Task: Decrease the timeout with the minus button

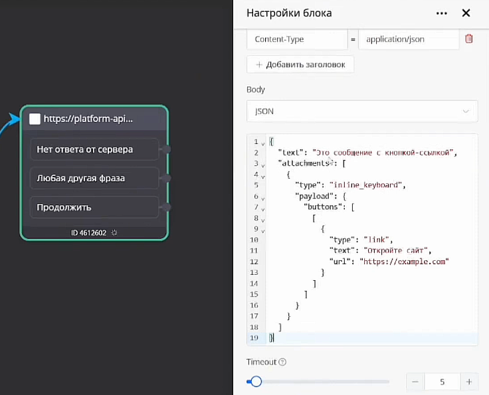Action: (x=415, y=382)
